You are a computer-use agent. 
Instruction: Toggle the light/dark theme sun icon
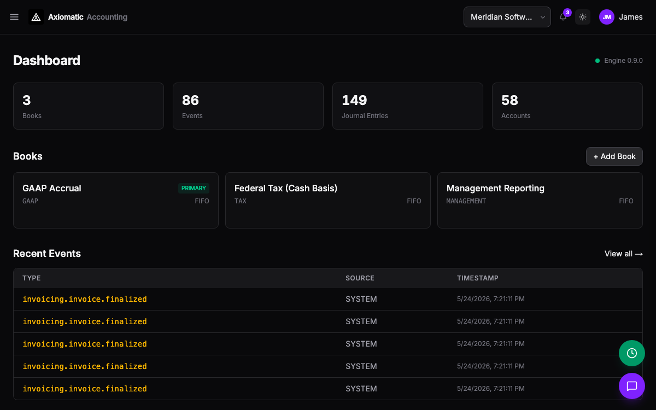click(583, 17)
